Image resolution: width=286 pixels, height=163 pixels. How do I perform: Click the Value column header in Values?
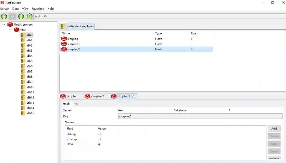click(x=102, y=129)
